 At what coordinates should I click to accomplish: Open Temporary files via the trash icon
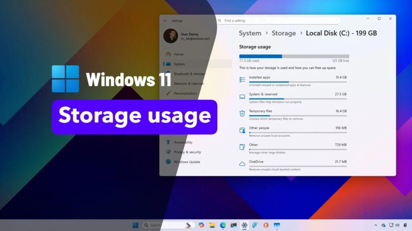(242, 113)
